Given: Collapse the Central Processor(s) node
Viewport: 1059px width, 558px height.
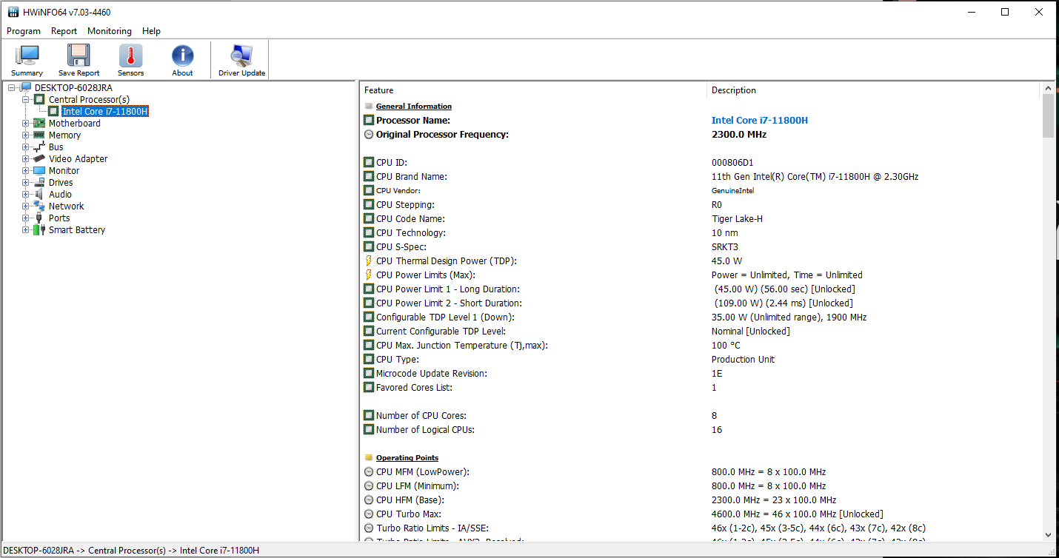Looking at the screenshot, I should click(26, 100).
